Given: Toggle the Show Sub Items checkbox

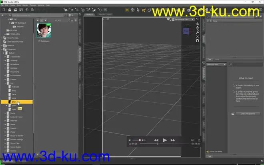Looking at the screenshot, I should [x=208, y=151].
